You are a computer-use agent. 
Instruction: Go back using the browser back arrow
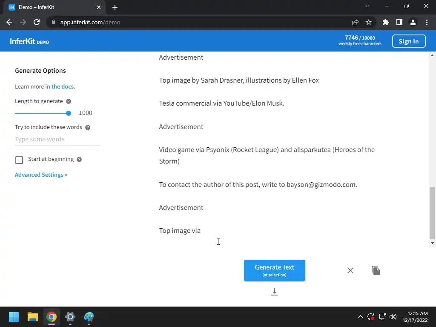(9, 22)
